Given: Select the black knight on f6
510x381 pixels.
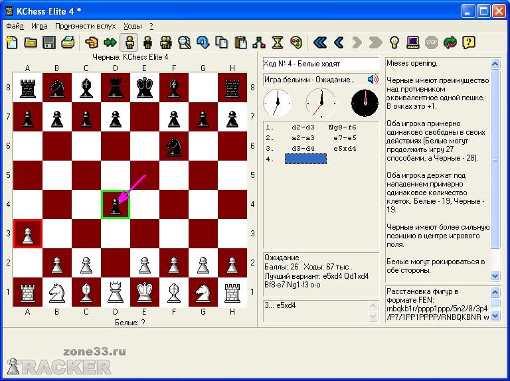Looking at the screenshot, I should (x=174, y=146).
